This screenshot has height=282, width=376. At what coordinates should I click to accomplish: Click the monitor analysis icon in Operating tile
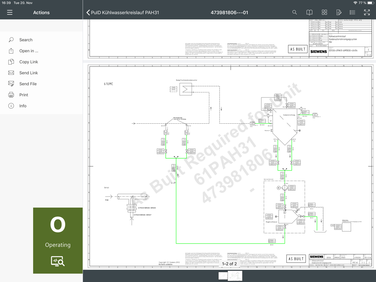58,261
